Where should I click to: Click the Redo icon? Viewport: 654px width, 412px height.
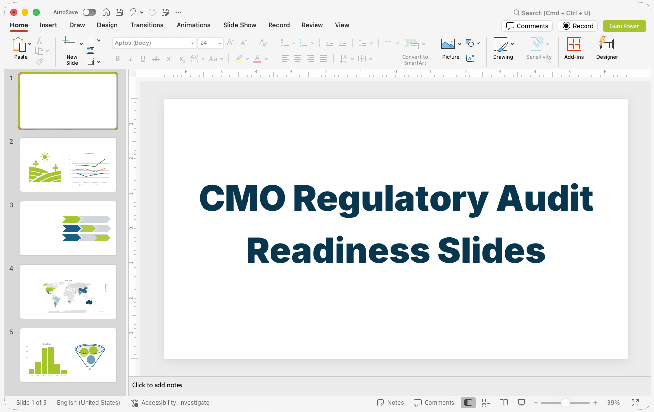click(152, 12)
